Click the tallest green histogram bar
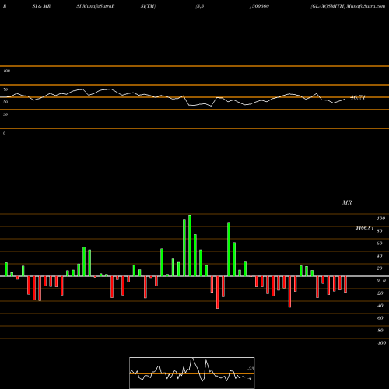 point(190,245)
